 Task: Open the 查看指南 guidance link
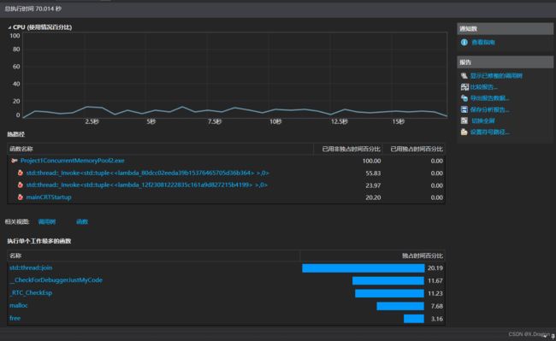coord(483,42)
